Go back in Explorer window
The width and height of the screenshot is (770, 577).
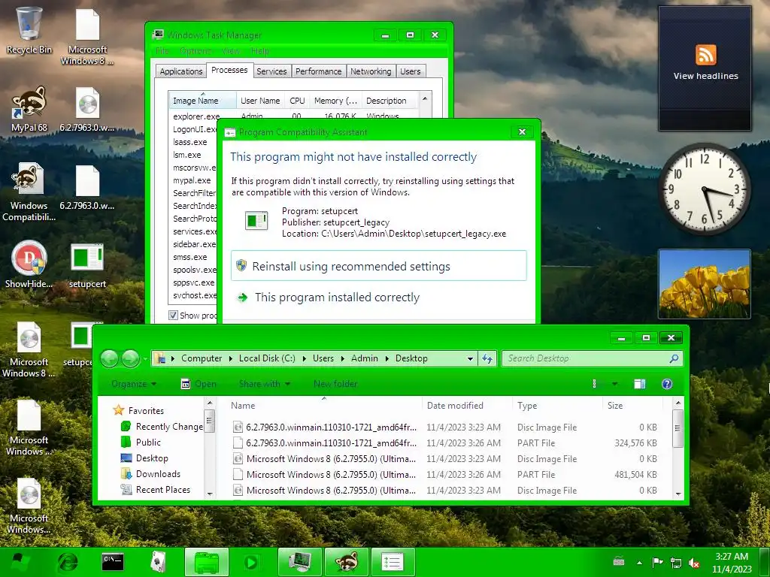pos(110,358)
